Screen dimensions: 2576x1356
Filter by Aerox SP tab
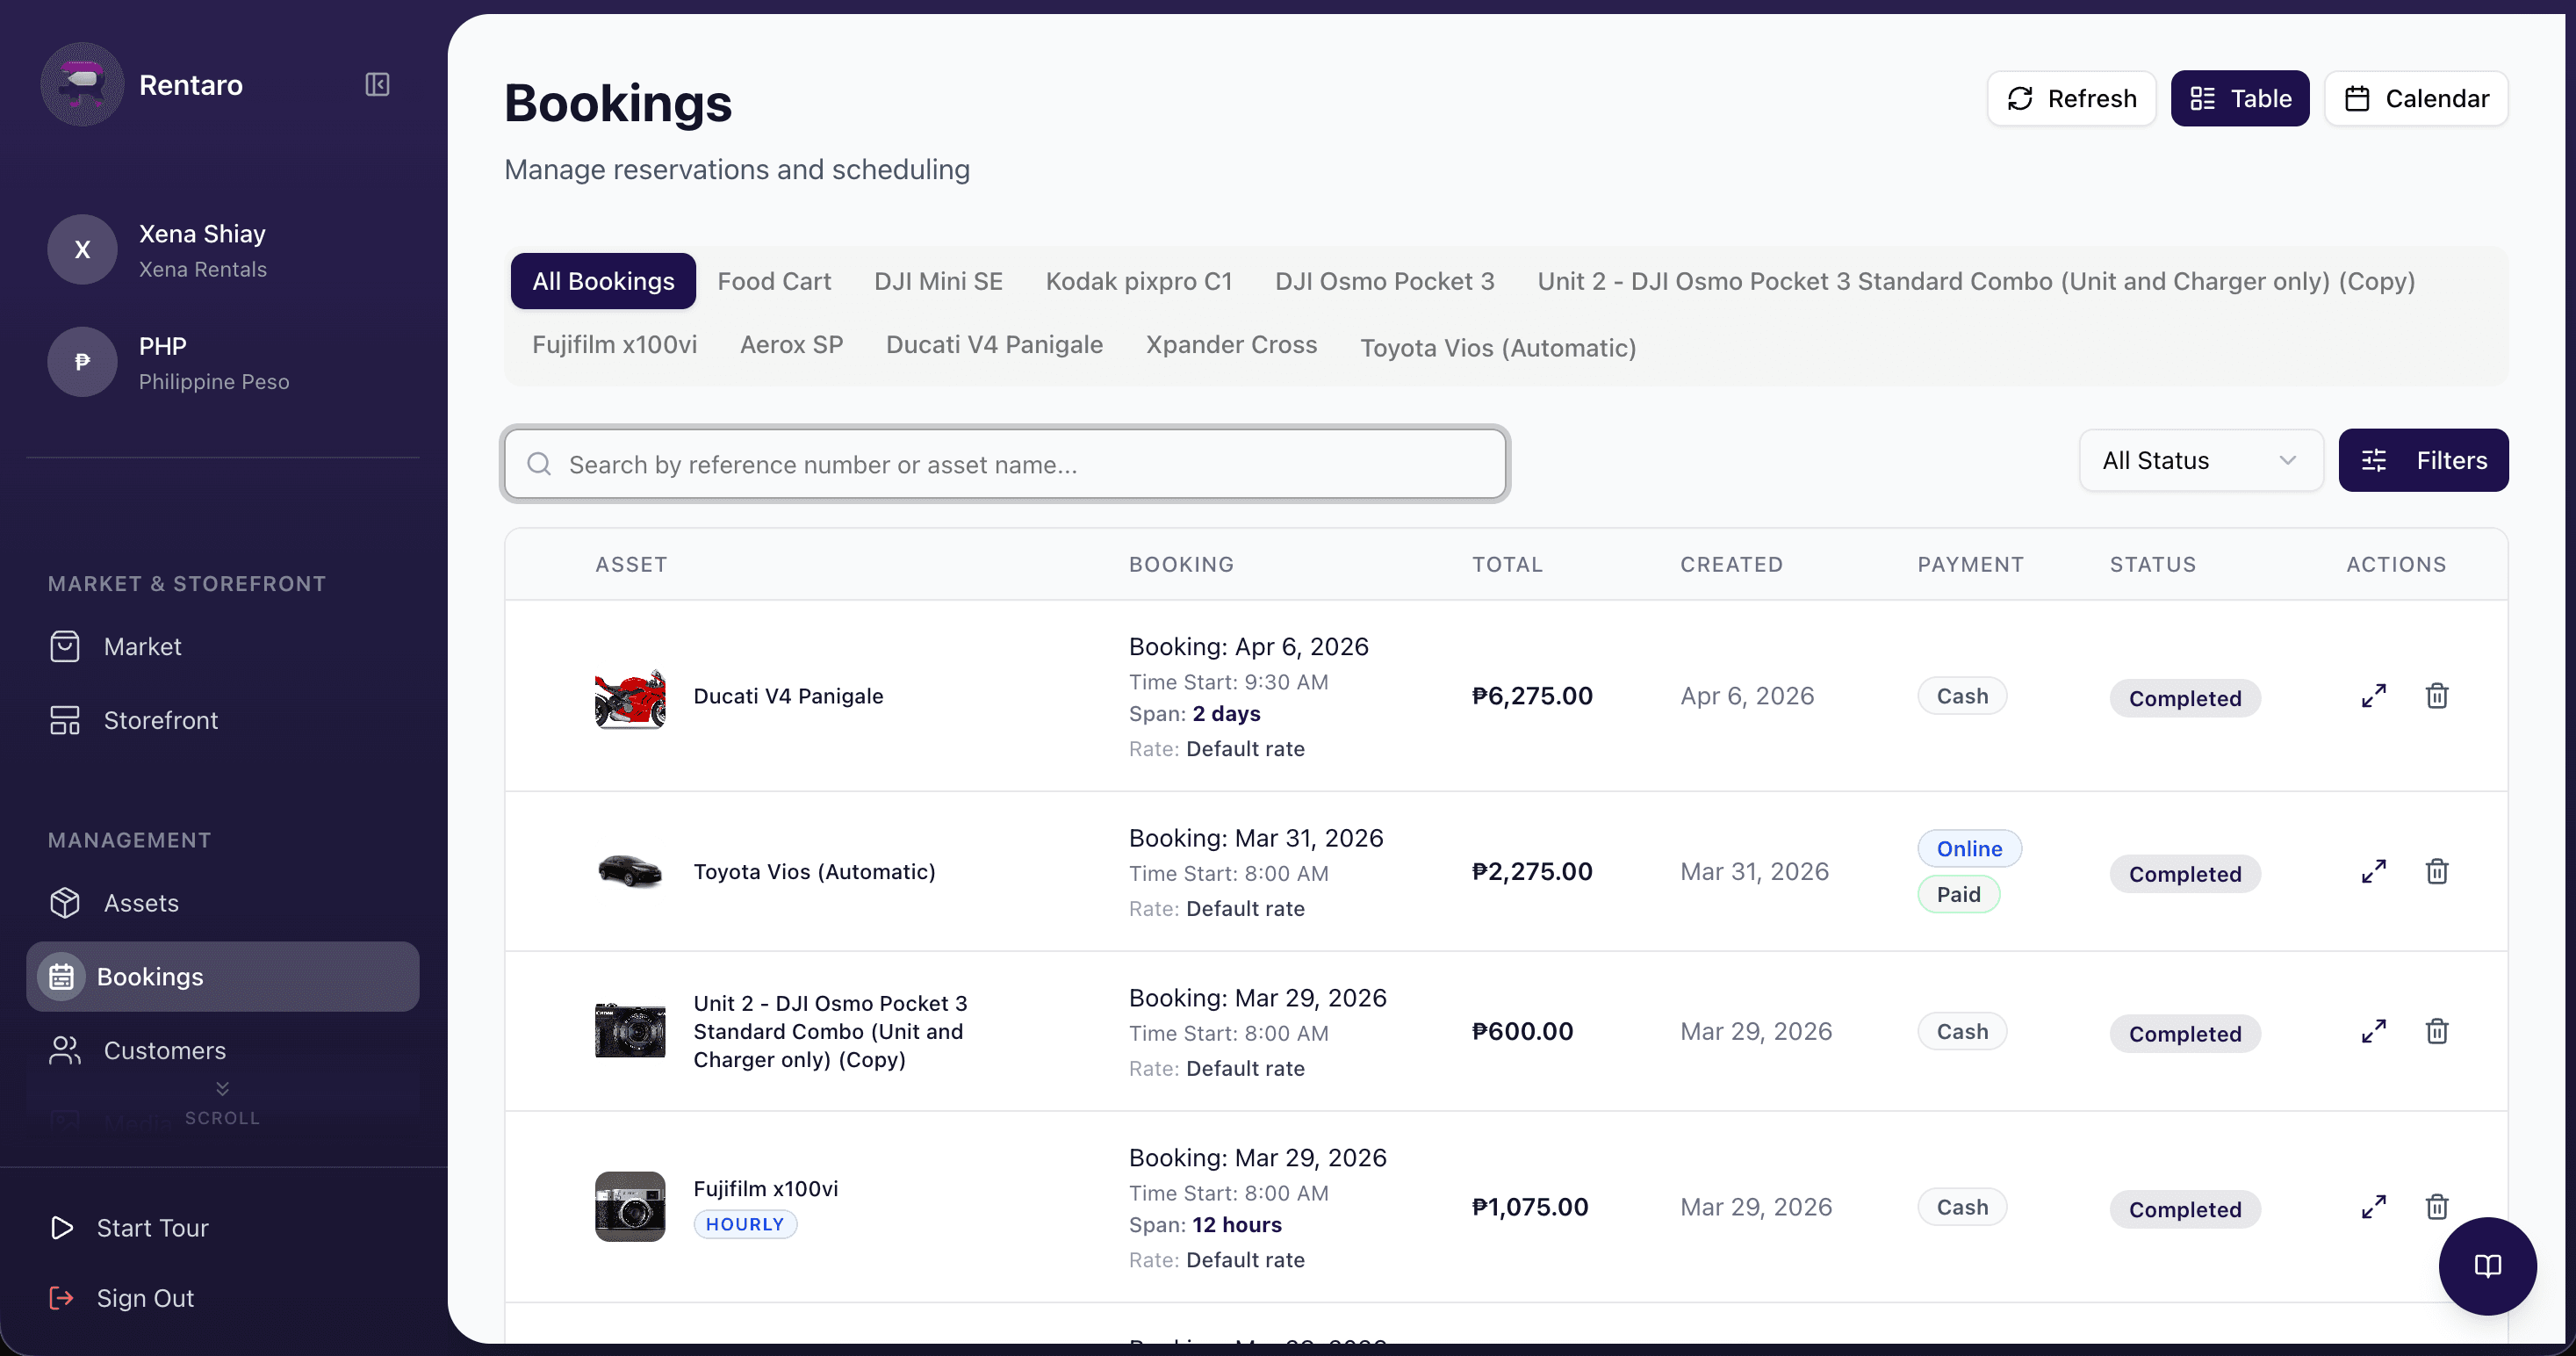pyautogui.click(x=791, y=344)
